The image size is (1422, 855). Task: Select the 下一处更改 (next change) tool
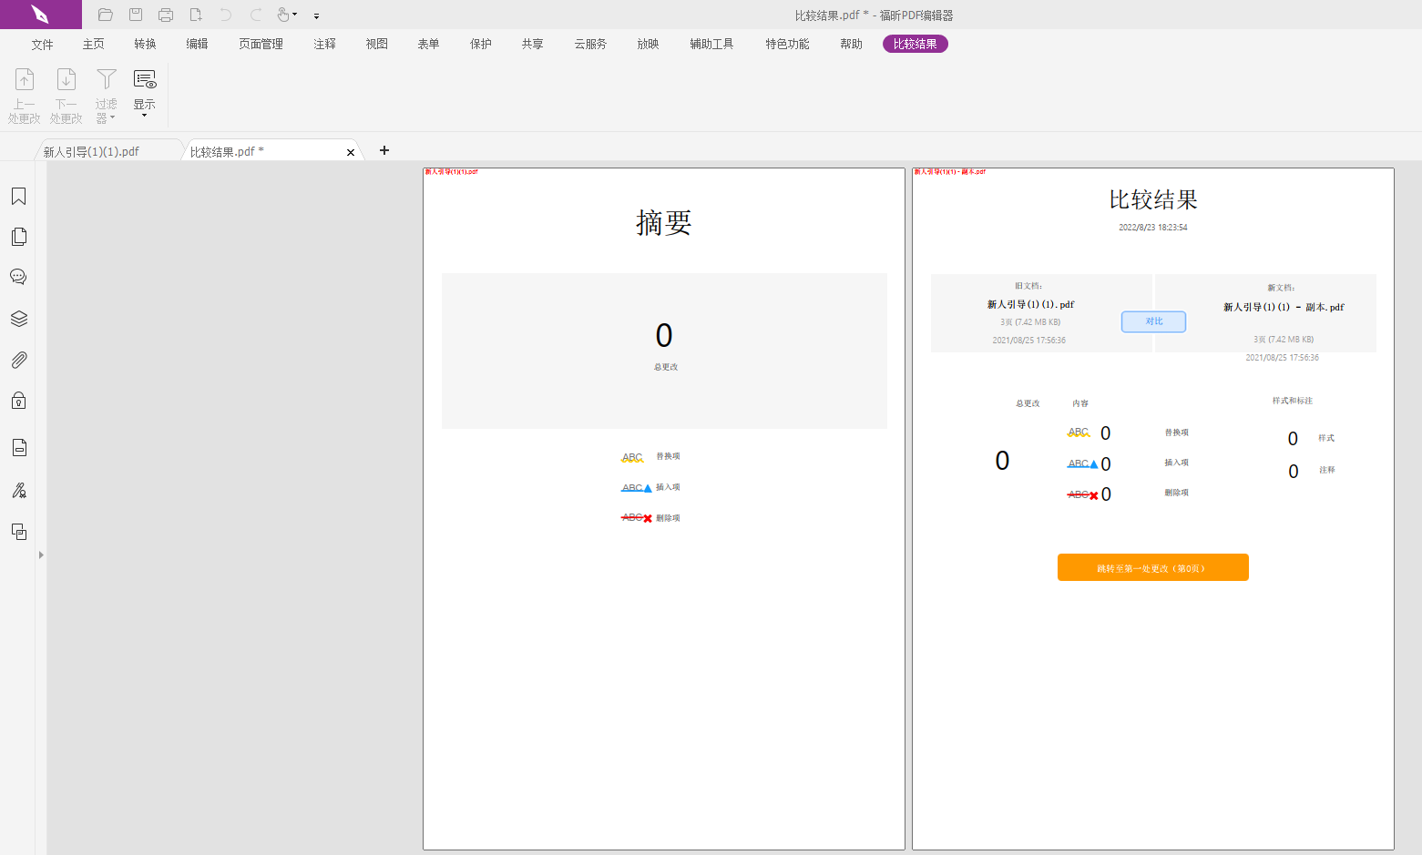tap(65, 91)
